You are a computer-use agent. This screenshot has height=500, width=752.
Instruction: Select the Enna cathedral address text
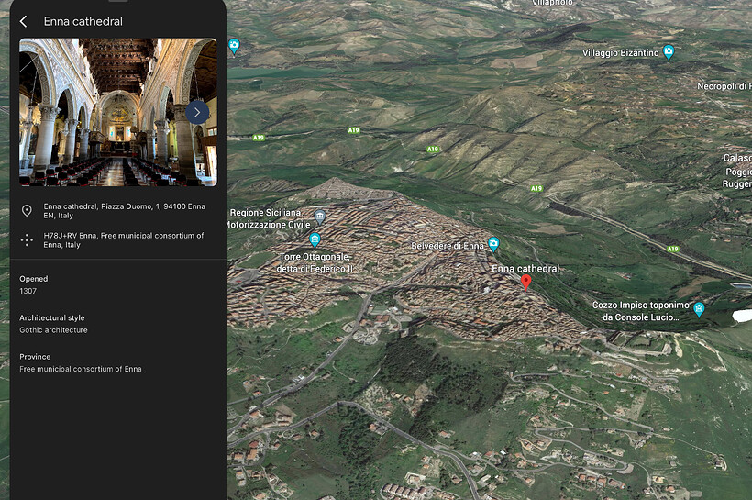point(124,211)
